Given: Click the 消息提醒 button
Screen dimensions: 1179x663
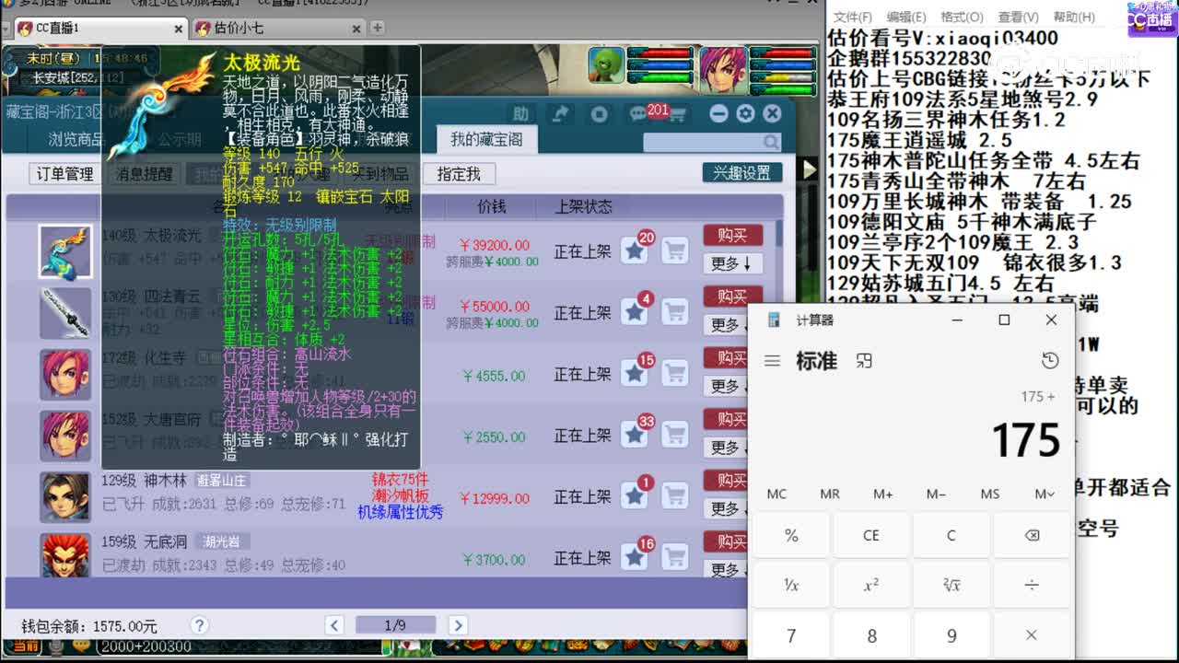Looking at the screenshot, I should (144, 174).
